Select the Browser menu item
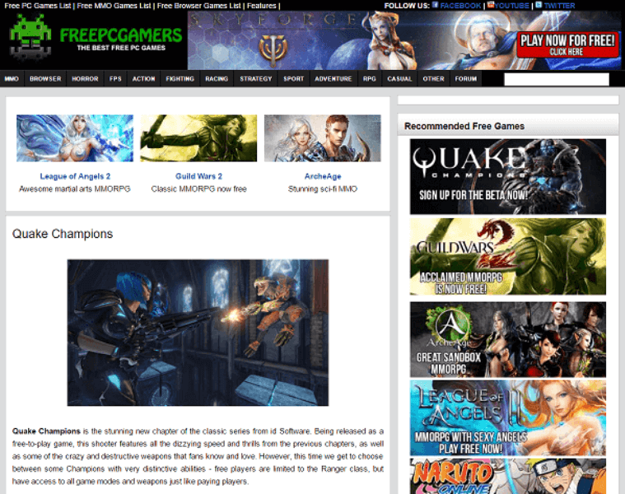The height and width of the screenshot is (494, 625). tap(45, 78)
